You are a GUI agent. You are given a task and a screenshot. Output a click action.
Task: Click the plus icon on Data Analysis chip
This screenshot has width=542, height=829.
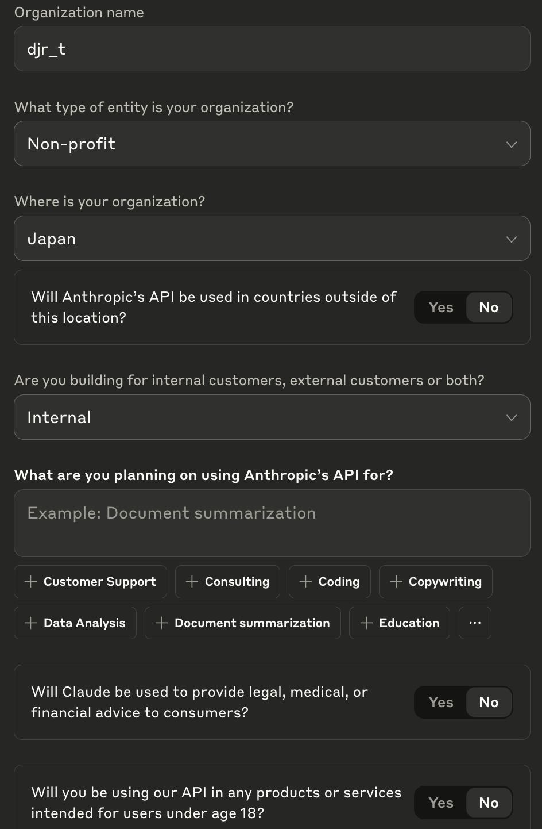[x=30, y=623]
